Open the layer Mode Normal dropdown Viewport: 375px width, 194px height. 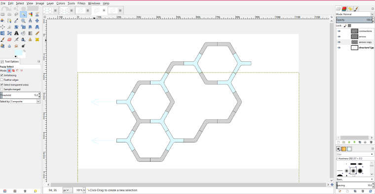pyautogui.click(x=355, y=14)
